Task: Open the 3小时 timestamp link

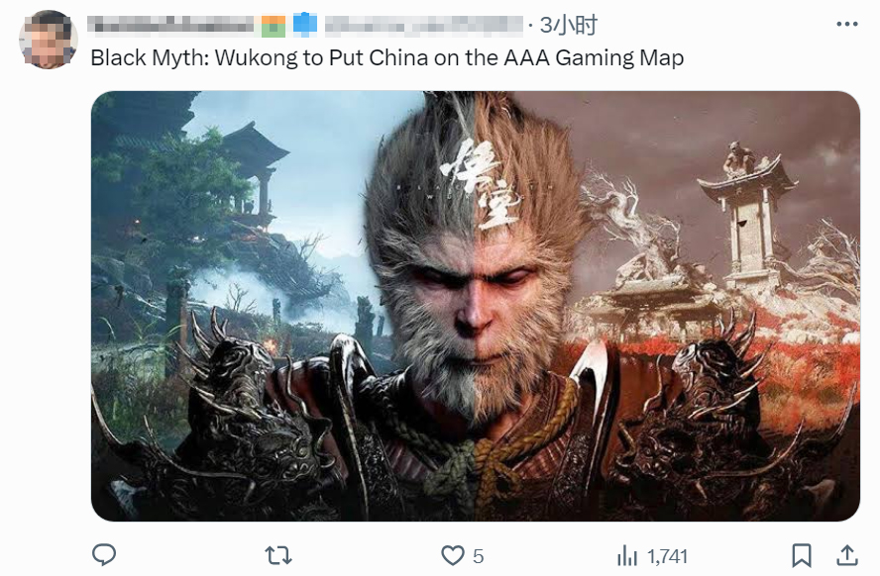Action: coord(569,25)
